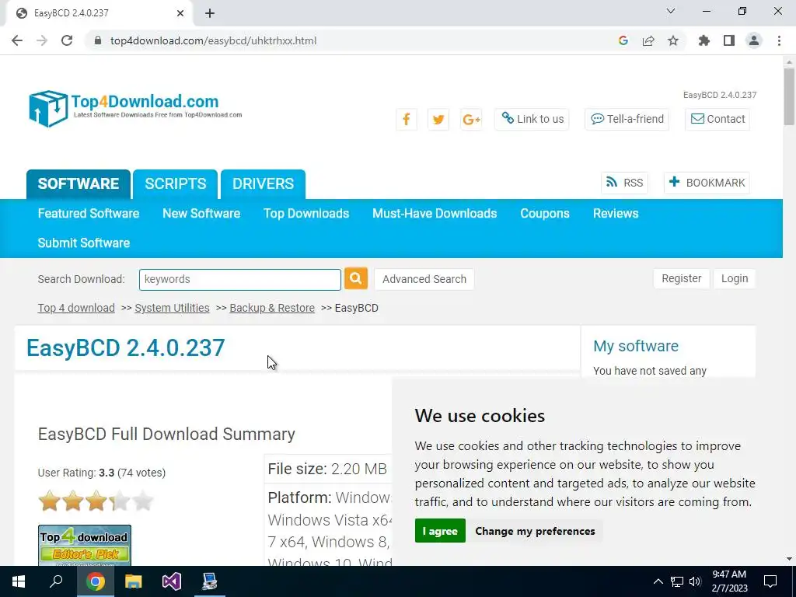
Task: Click the Google icon in address bar
Action: click(x=623, y=40)
